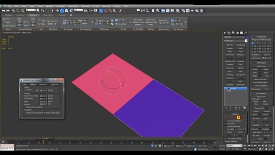Open the Selected key filter dropdown
Viewport: 275px width, 155px height.
click(234, 146)
